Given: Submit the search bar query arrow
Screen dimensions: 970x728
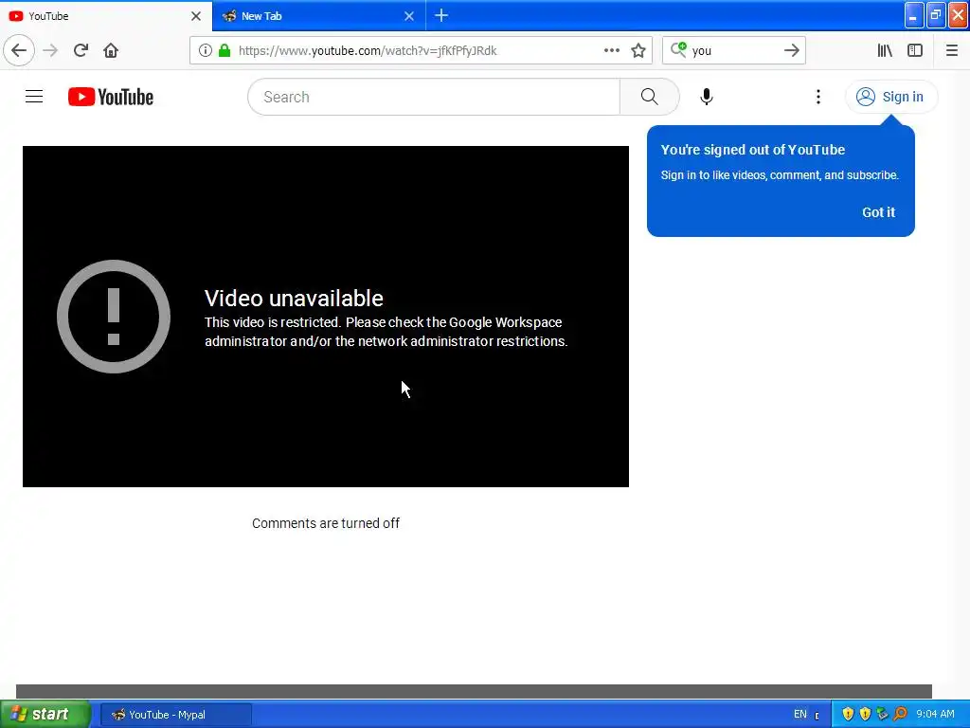Looking at the screenshot, I should [x=791, y=51].
